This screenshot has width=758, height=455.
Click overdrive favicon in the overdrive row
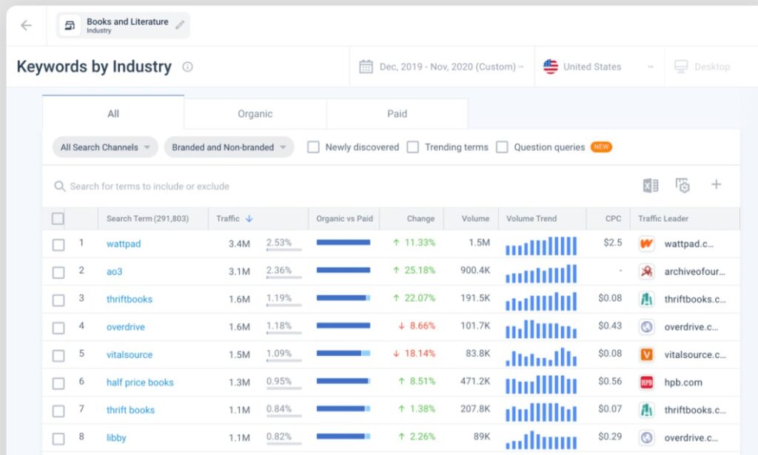(646, 326)
